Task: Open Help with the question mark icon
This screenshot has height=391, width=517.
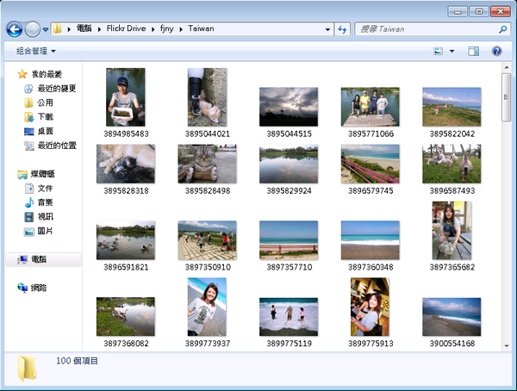Action: tap(496, 51)
